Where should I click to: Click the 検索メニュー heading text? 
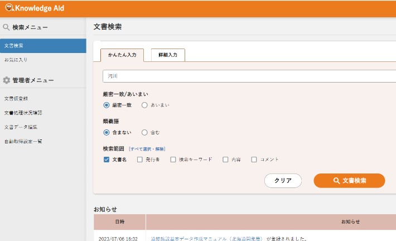[x=30, y=27]
